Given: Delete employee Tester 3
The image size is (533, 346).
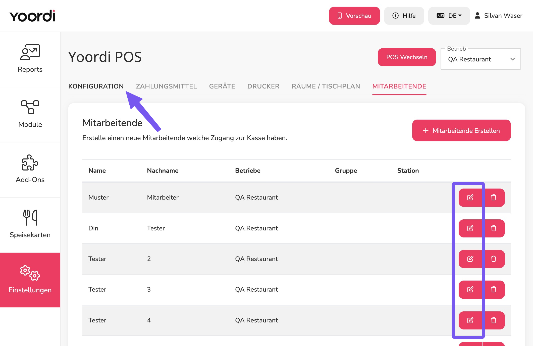Looking at the screenshot, I should tap(494, 290).
